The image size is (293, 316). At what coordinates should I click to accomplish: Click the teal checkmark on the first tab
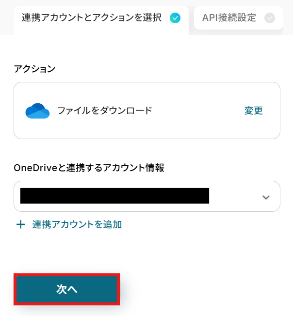point(175,18)
